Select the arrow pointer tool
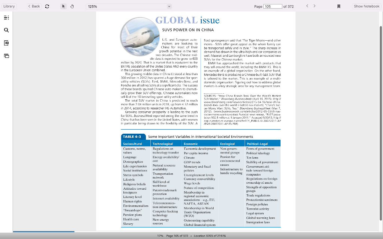The image size is (383, 239). point(64,6)
